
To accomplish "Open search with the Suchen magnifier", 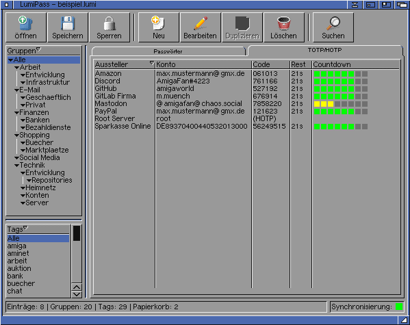I will click(333, 27).
